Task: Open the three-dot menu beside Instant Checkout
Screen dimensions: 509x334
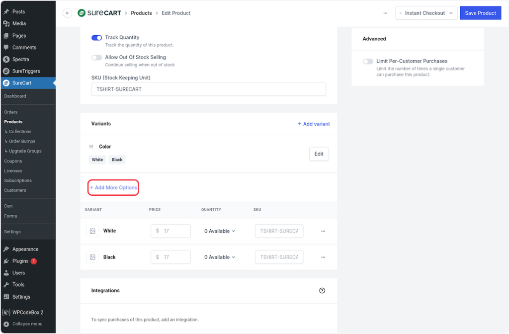Action: 385,13
